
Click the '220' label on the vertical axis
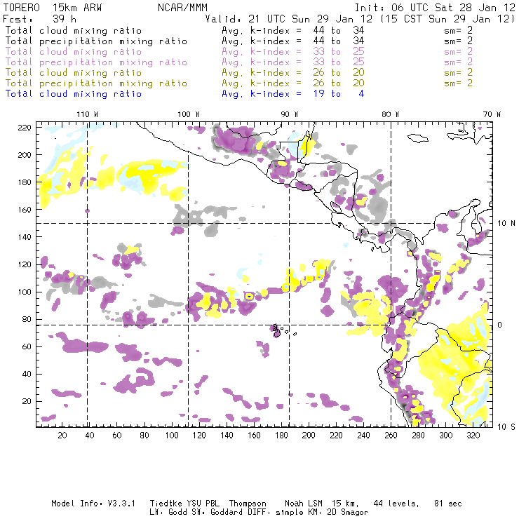click(x=25, y=128)
